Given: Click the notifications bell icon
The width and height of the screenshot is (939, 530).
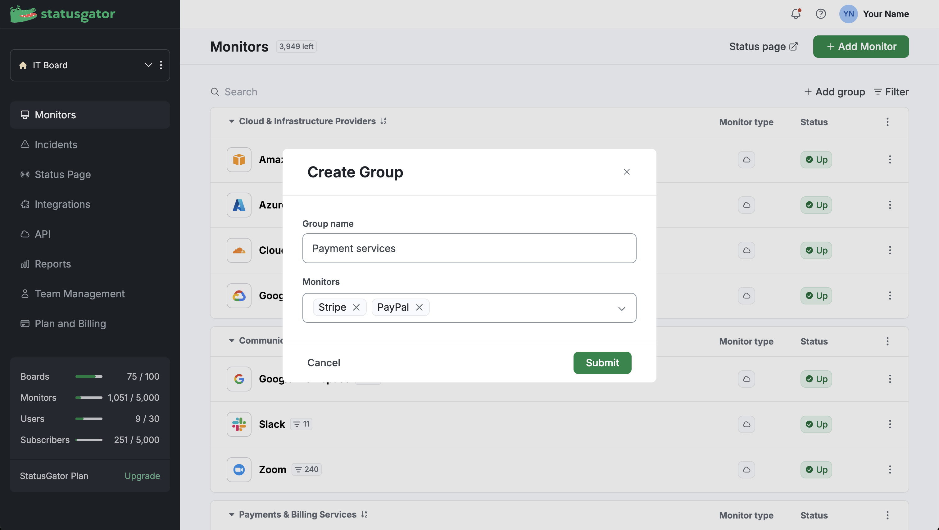Looking at the screenshot, I should point(795,14).
